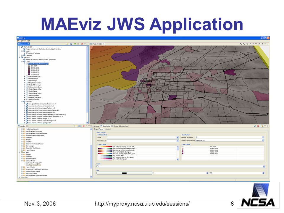Click the green down arrow in Scenarios toolbar
The width and height of the screenshot is (284, 213).
75,44
